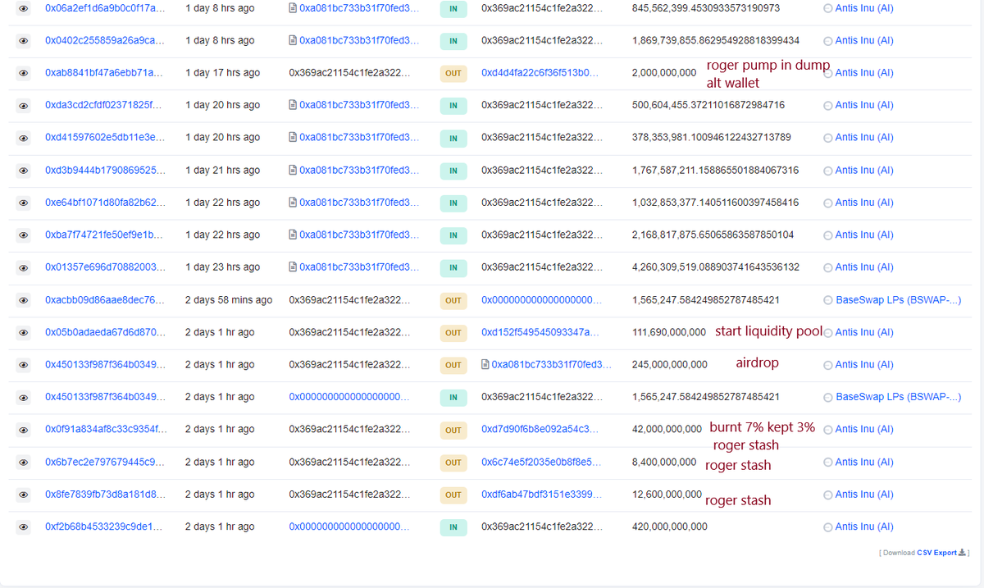The width and height of the screenshot is (984, 588).
Task: Click eye icon for 0xba7f74721fe50ef9e1b
Action: tap(24, 235)
